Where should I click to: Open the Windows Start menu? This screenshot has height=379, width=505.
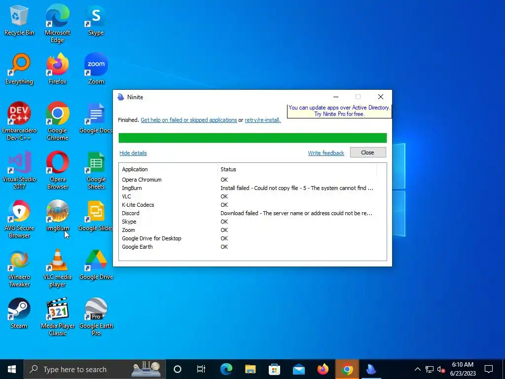(x=12, y=369)
